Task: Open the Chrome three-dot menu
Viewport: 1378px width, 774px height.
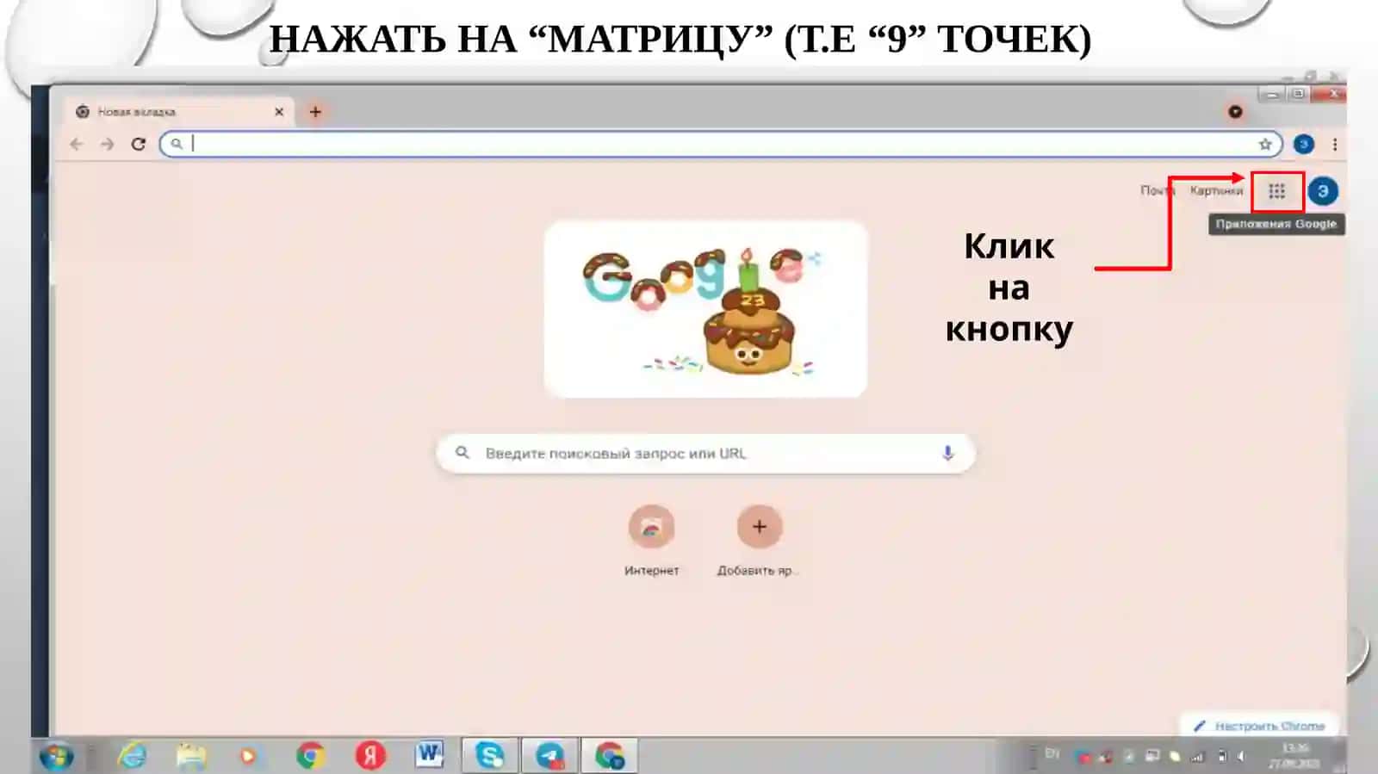Action: click(1334, 145)
